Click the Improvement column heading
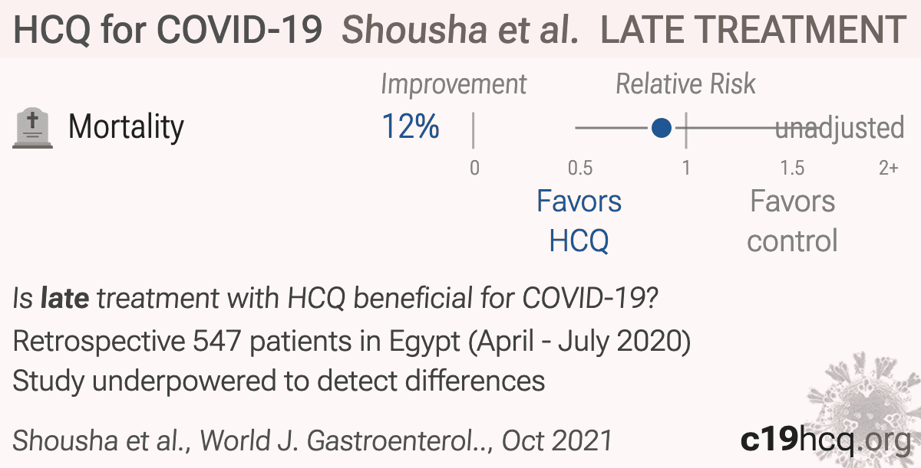This screenshot has width=921, height=468. pyautogui.click(x=454, y=84)
